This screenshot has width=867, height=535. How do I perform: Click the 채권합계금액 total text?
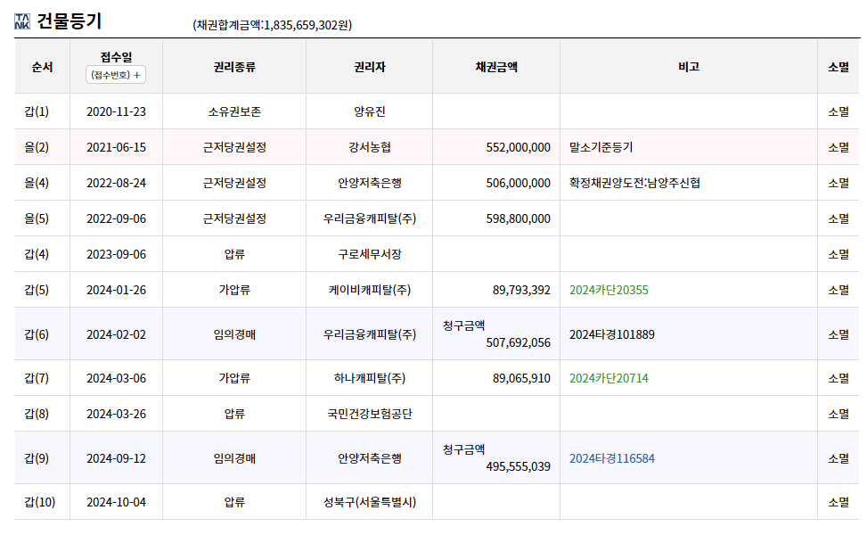(x=272, y=25)
